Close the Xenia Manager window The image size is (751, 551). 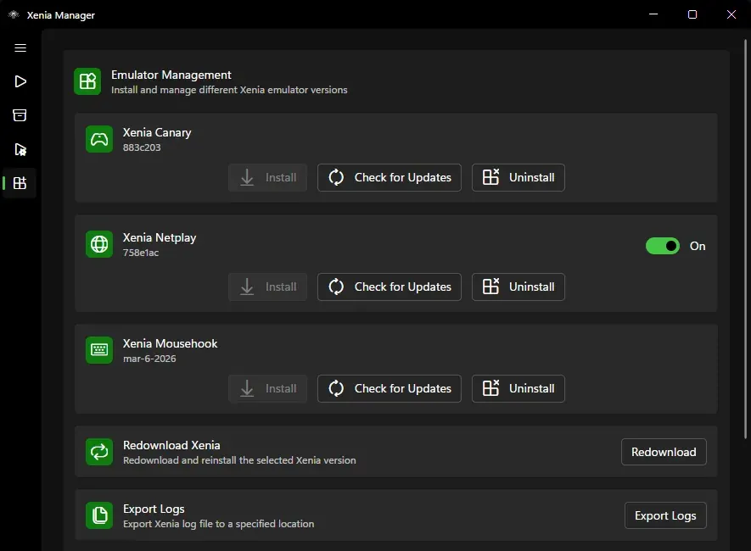tap(731, 14)
